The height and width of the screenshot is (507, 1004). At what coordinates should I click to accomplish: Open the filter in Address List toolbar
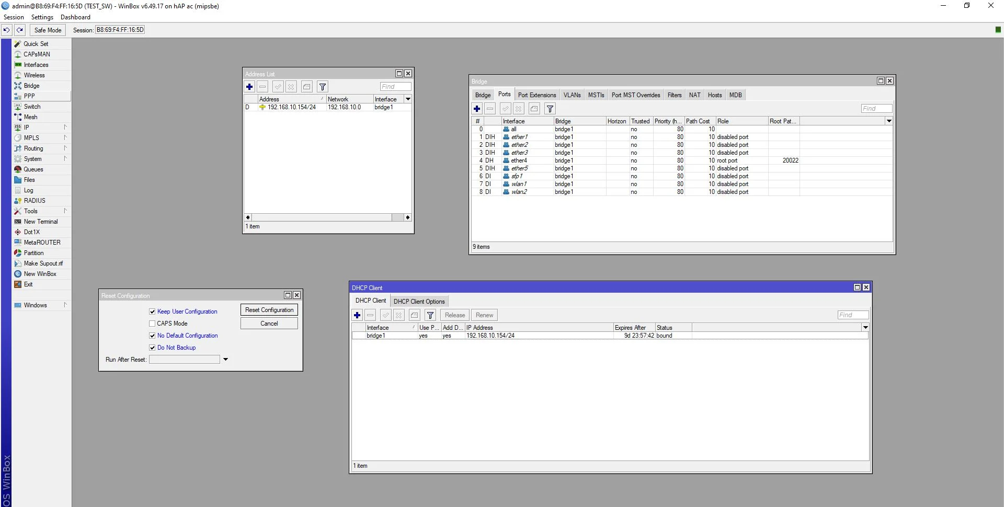[x=323, y=87]
